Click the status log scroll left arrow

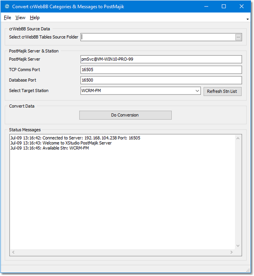coord(13,252)
